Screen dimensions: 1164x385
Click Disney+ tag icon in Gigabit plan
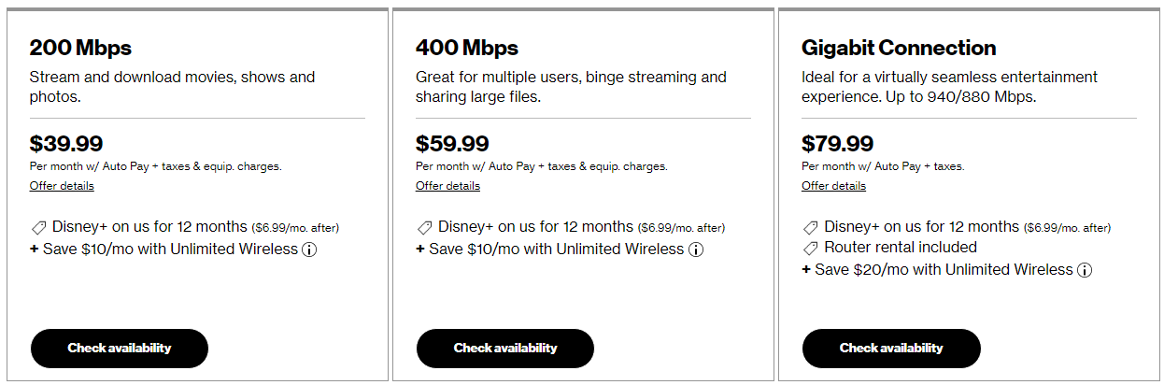[810, 227]
